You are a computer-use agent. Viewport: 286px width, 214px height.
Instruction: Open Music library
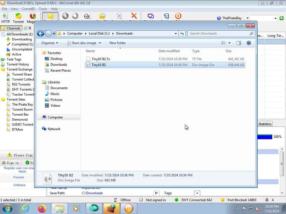coord(55,94)
